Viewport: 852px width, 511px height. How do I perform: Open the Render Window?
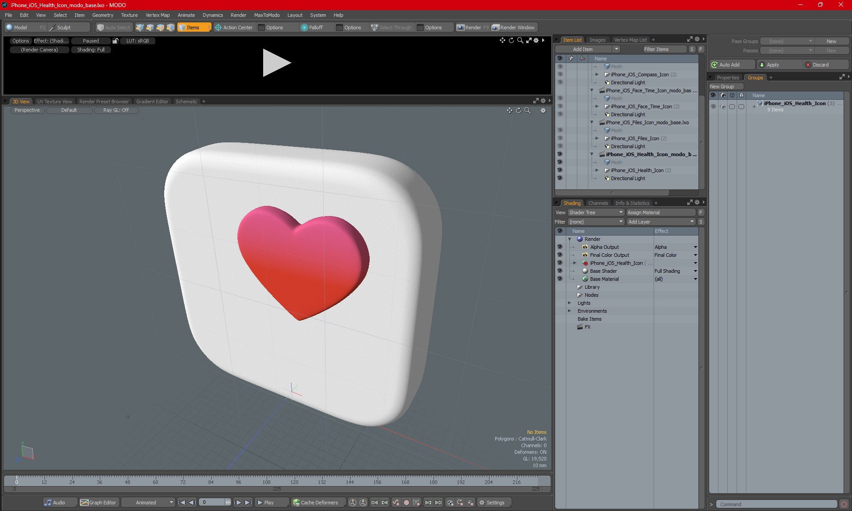coord(513,28)
